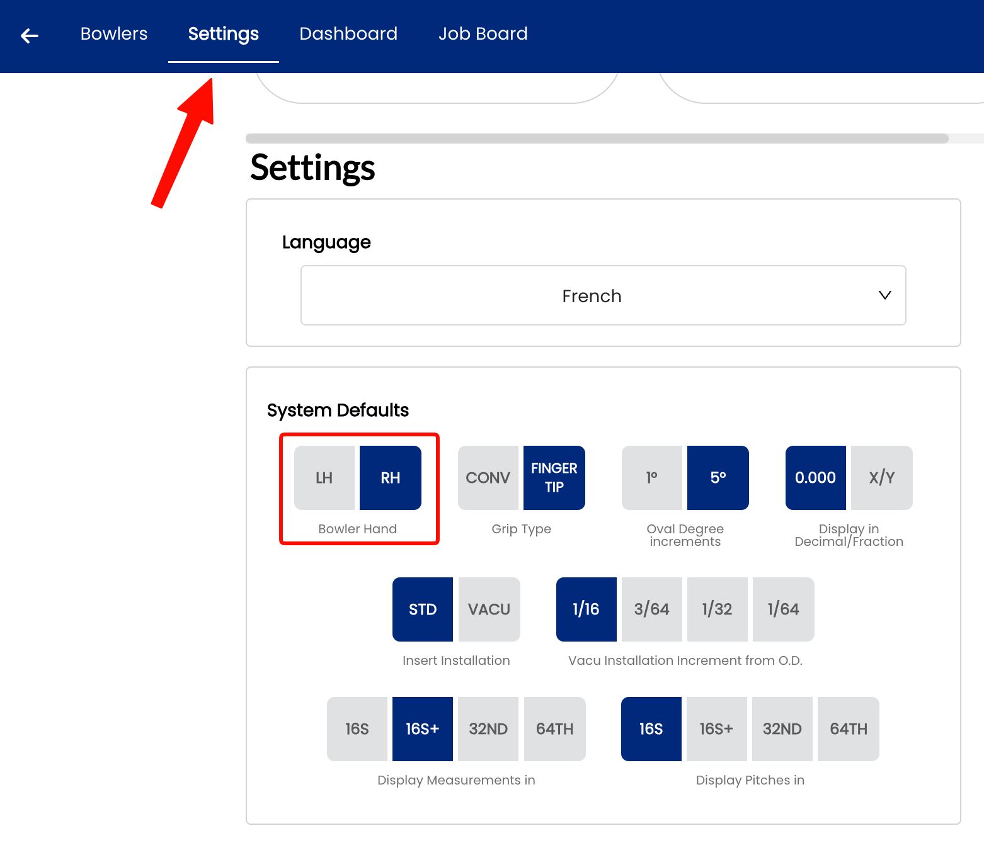Click the Settings page heading
Image resolution: width=984 pixels, height=855 pixels.
[x=313, y=168]
